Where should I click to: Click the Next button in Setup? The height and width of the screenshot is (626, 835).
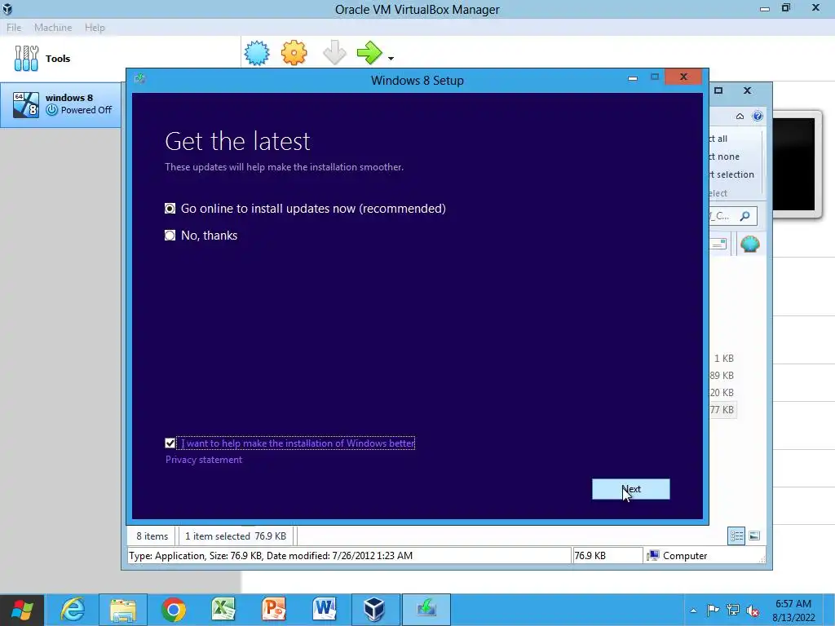(x=630, y=489)
